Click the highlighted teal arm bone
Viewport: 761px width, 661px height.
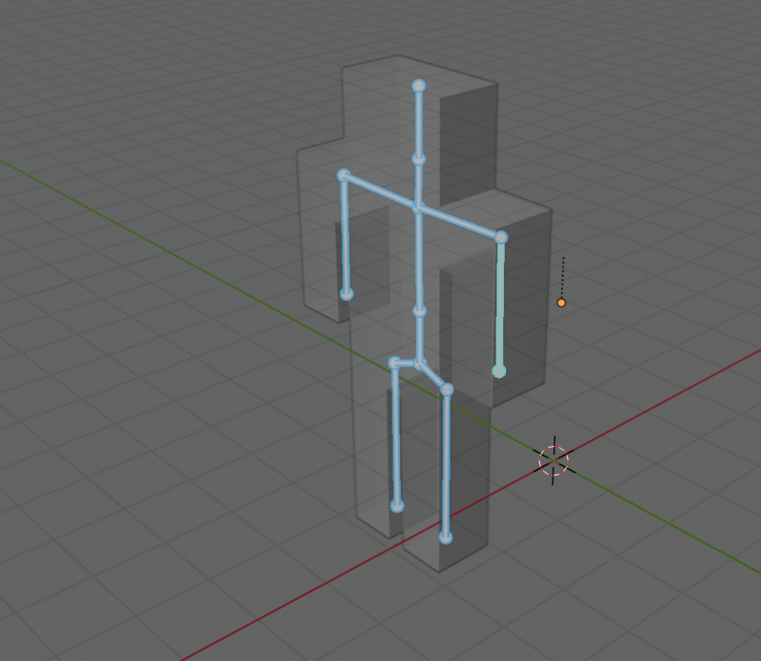coord(500,305)
